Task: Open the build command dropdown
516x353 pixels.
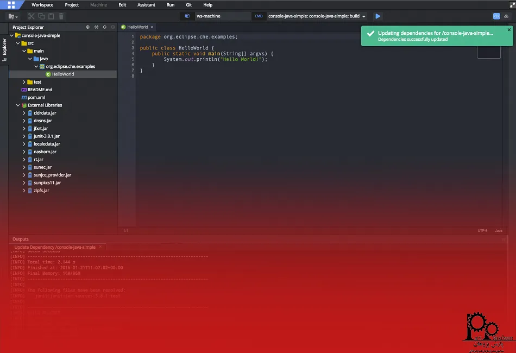Action: 364,16
